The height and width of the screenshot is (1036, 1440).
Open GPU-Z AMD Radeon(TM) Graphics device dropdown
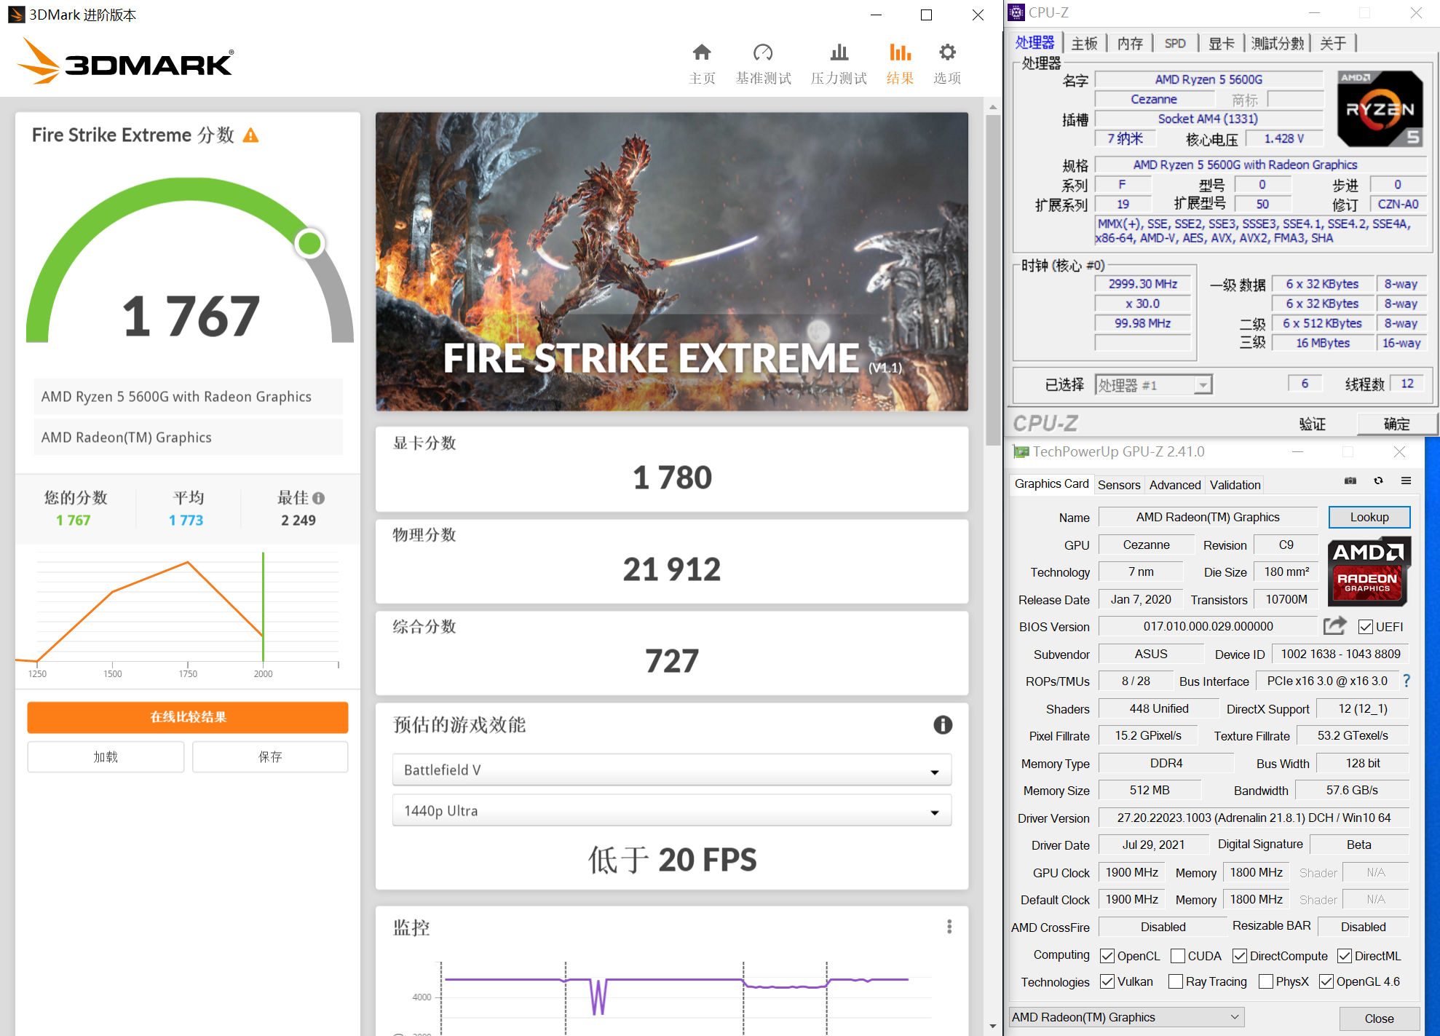(x=1126, y=1017)
